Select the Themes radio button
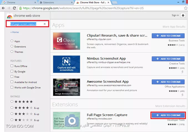 (x=12, y=52)
